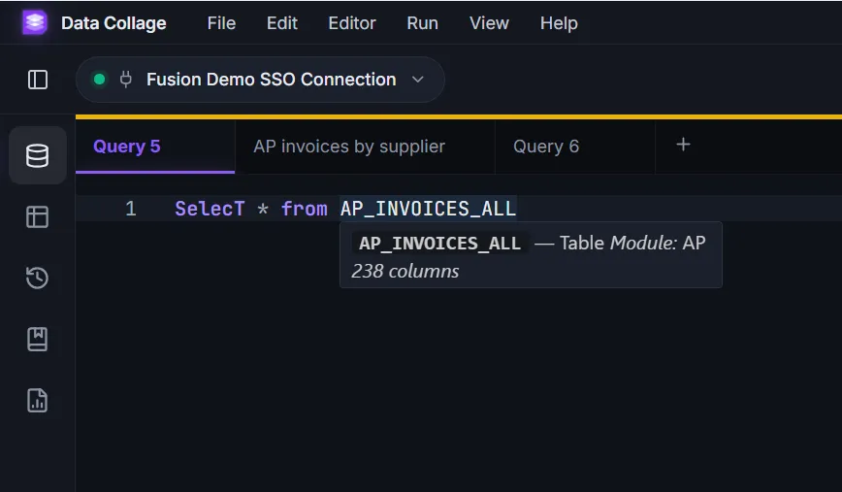
Task: Click the Data Collage logo icon
Action: [x=35, y=22]
